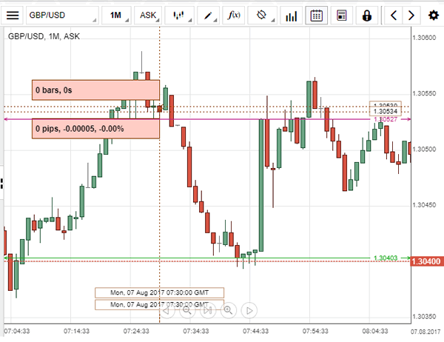The width and height of the screenshot is (444, 342).
Task: Open chart settings via gear icon
Action: 434,16
